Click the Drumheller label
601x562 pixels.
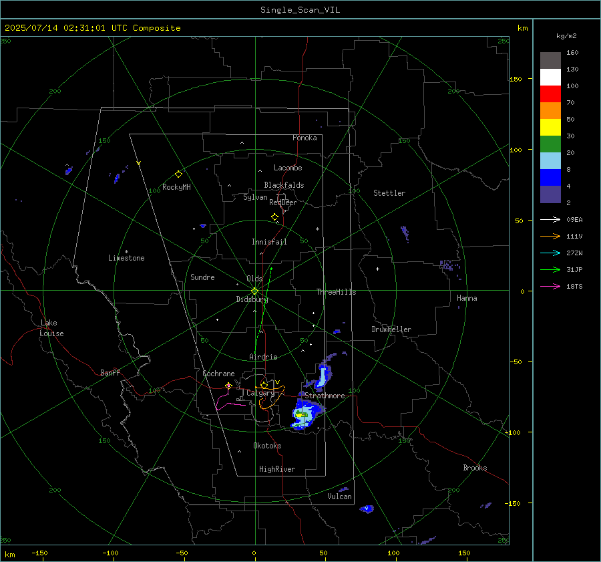pos(391,329)
